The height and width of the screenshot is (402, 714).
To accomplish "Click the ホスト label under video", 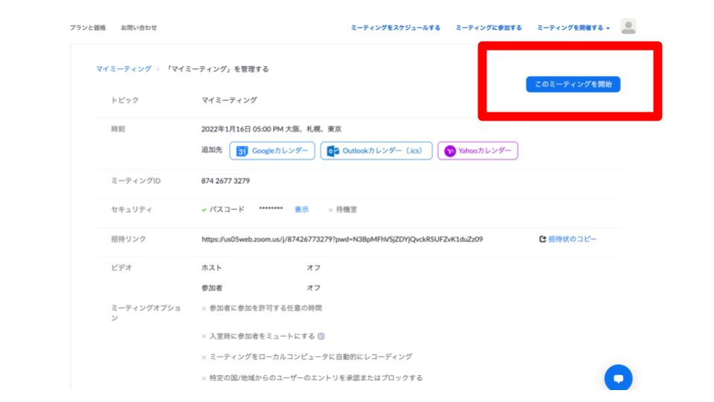I will [212, 268].
